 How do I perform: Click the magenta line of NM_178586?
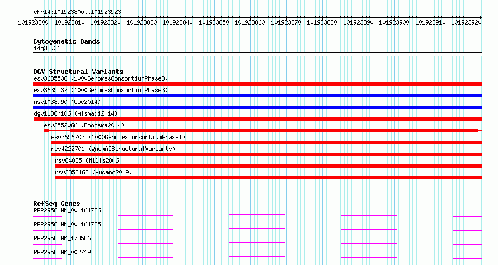[257, 243]
